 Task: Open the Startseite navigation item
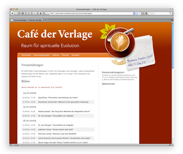click(26, 55)
